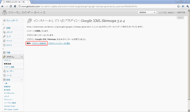The width and height of the screenshot is (190, 112).
Task: Click the appearance sidebar icon
Action: coord(4,52)
